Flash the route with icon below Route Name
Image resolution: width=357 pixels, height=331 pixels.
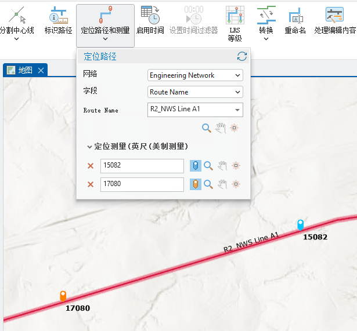[x=235, y=128]
